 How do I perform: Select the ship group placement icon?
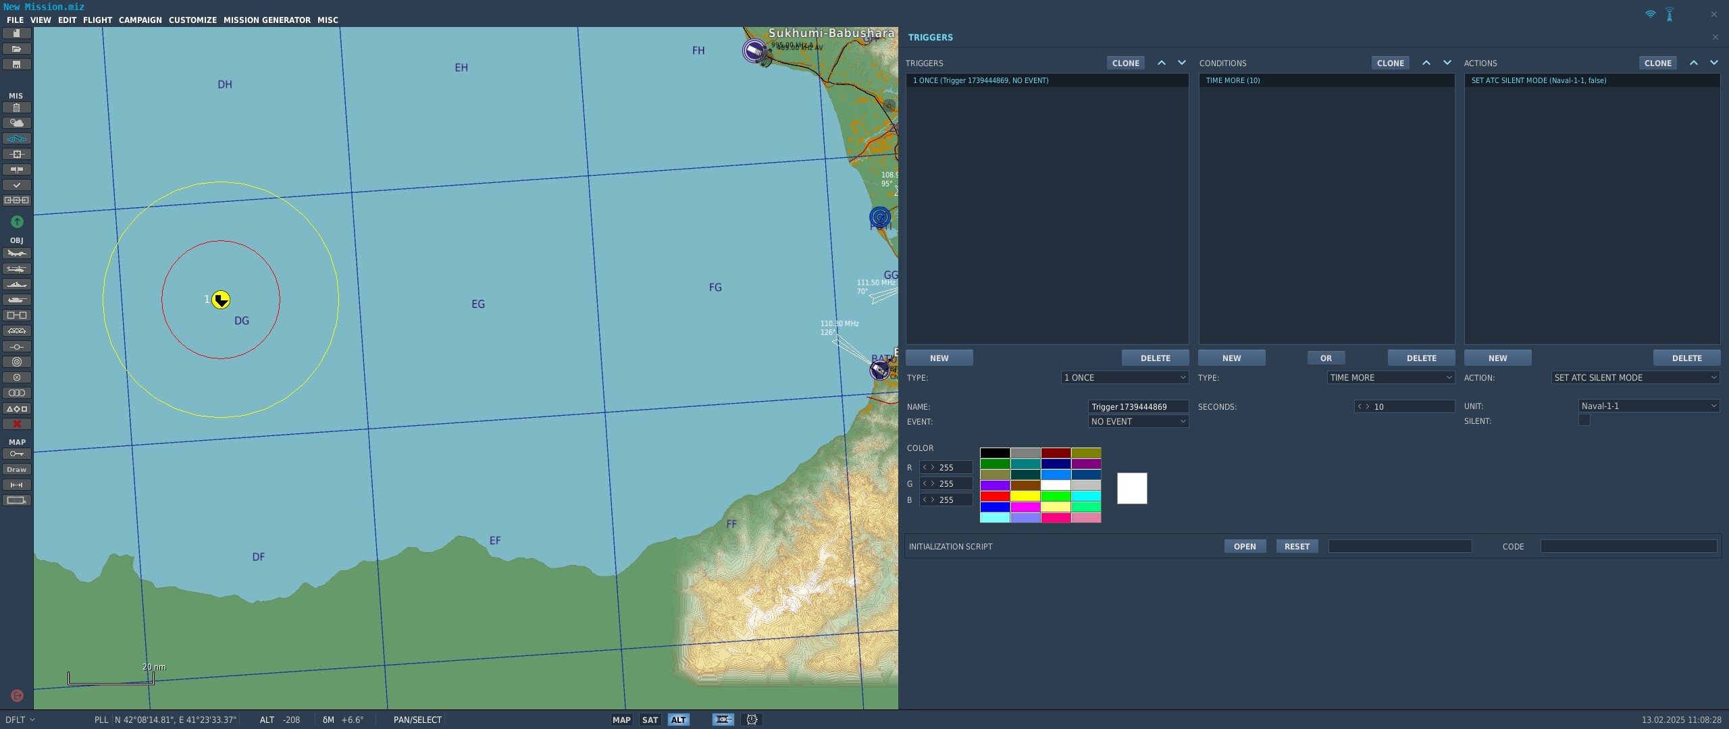point(16,285)
